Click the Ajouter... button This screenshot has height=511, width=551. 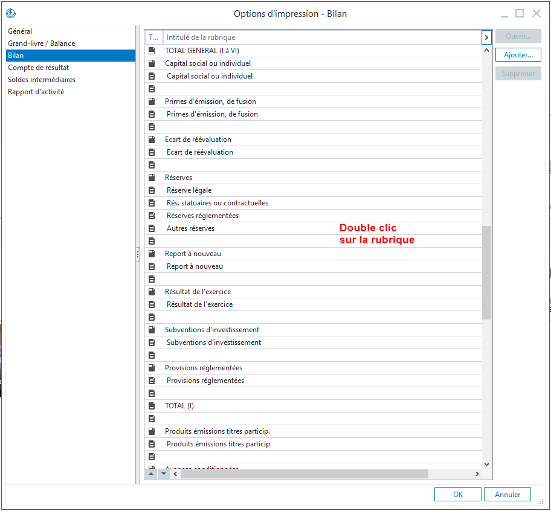[x=518, y=55]
